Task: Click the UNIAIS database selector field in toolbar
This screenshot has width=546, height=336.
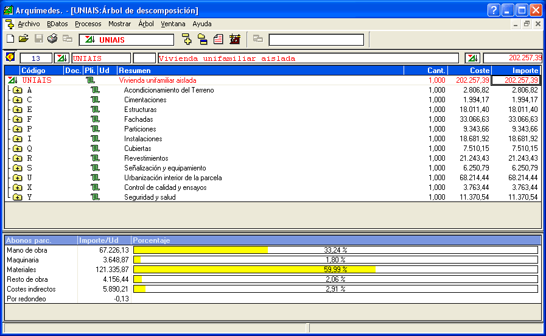Action: [127, 40]
